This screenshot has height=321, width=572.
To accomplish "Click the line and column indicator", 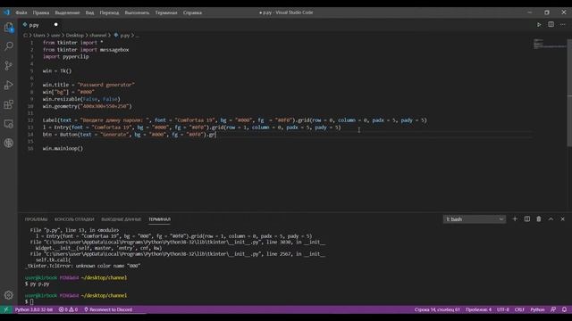I will (x=437, y=309).
